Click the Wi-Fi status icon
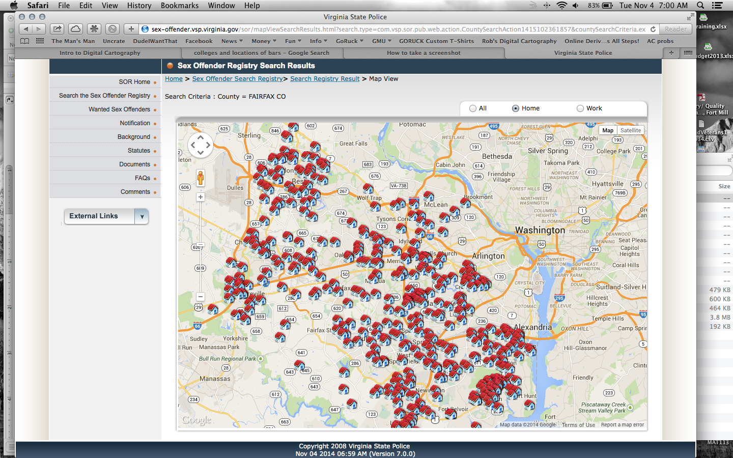733x458 pixels. click(x=562, y=6)
